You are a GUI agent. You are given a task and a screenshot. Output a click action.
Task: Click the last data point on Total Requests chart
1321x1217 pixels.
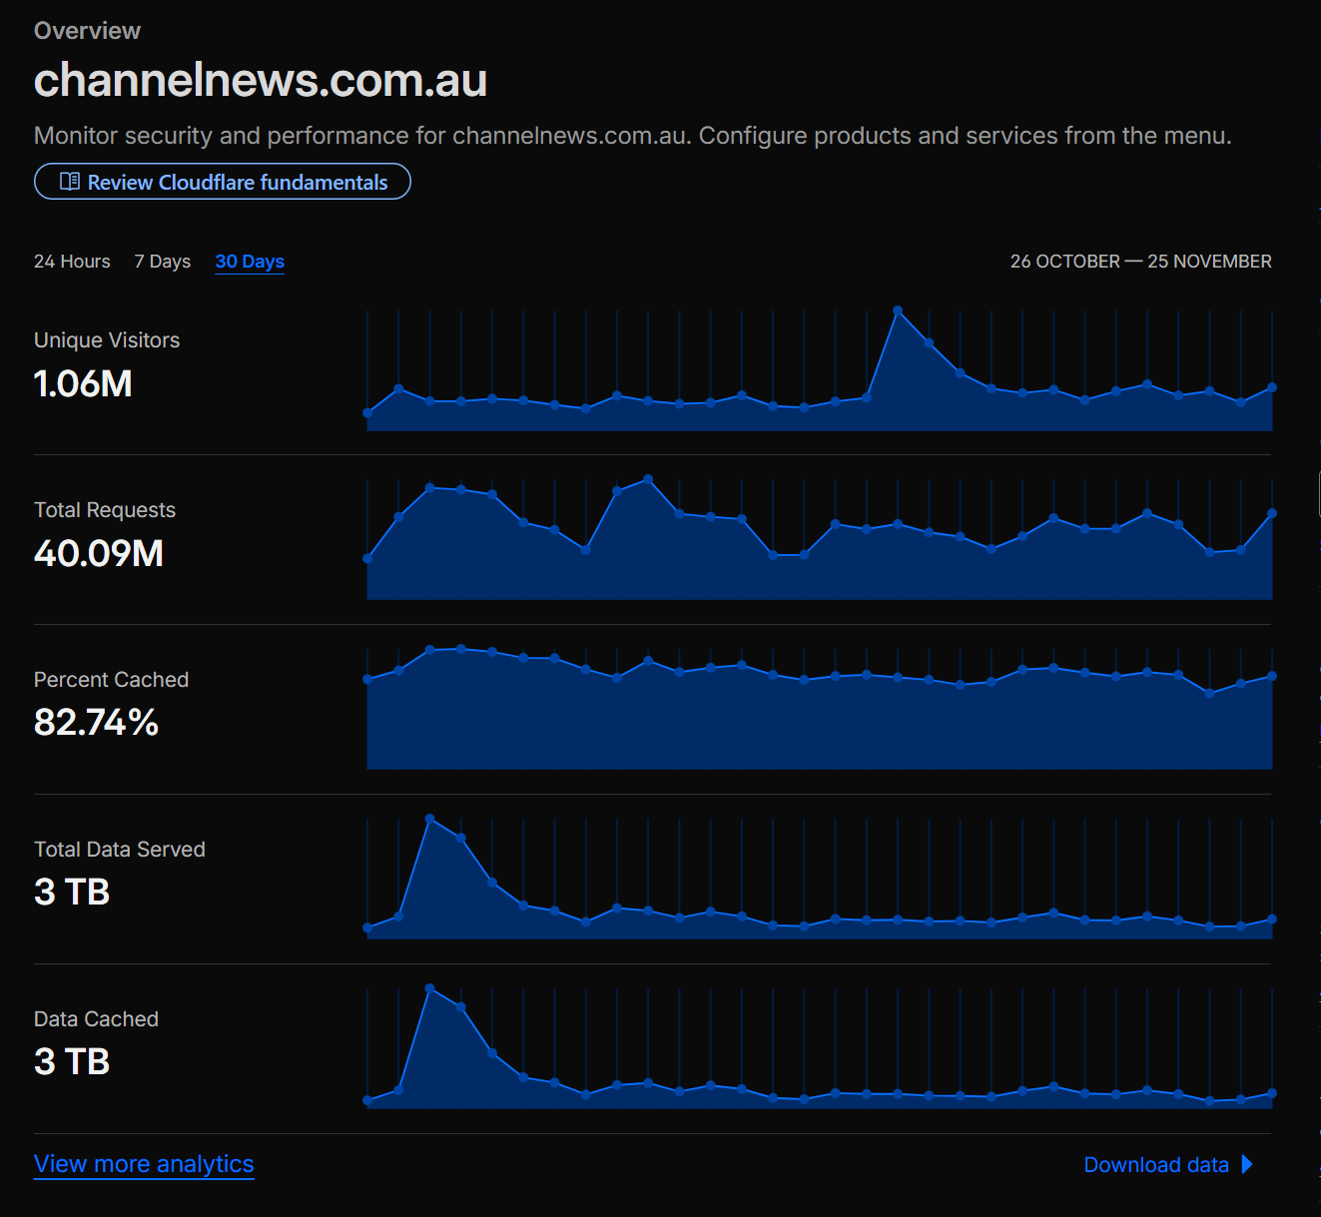(x=1272, y=513)
